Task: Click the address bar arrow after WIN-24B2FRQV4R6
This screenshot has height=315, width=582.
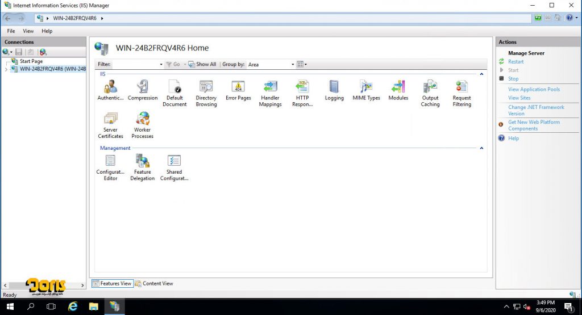Action: pos(102,18)
